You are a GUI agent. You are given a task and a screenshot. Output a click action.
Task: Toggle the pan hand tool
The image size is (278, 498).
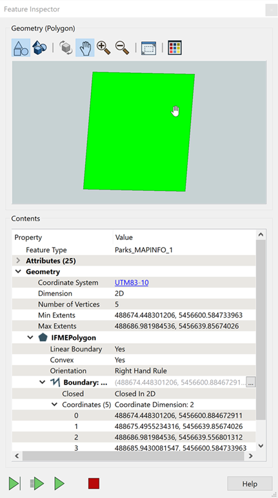[x=85, y=48]
